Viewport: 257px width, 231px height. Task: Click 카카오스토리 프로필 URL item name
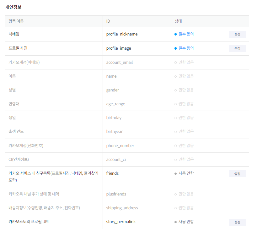pyautogui.click(x=29, y=222)
